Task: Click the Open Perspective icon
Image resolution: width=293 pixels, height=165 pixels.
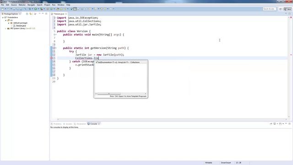Action: [280, 9]
